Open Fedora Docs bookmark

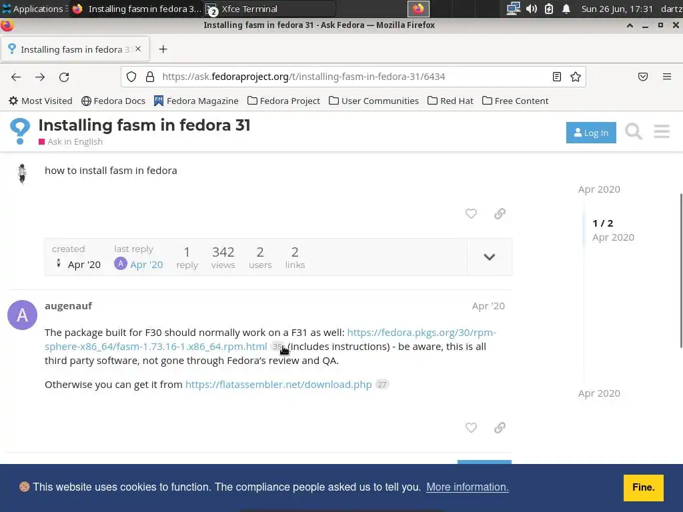click(x=113, y=101)
